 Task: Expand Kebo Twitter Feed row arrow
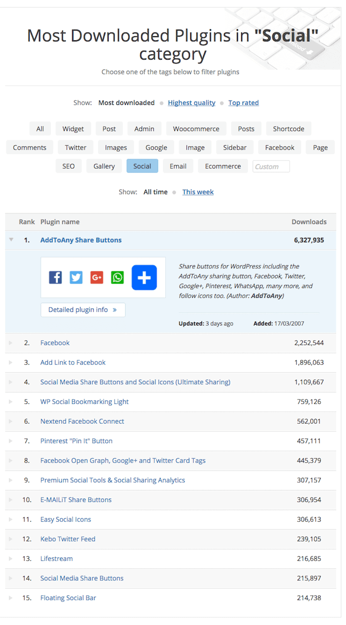point(11,539)
